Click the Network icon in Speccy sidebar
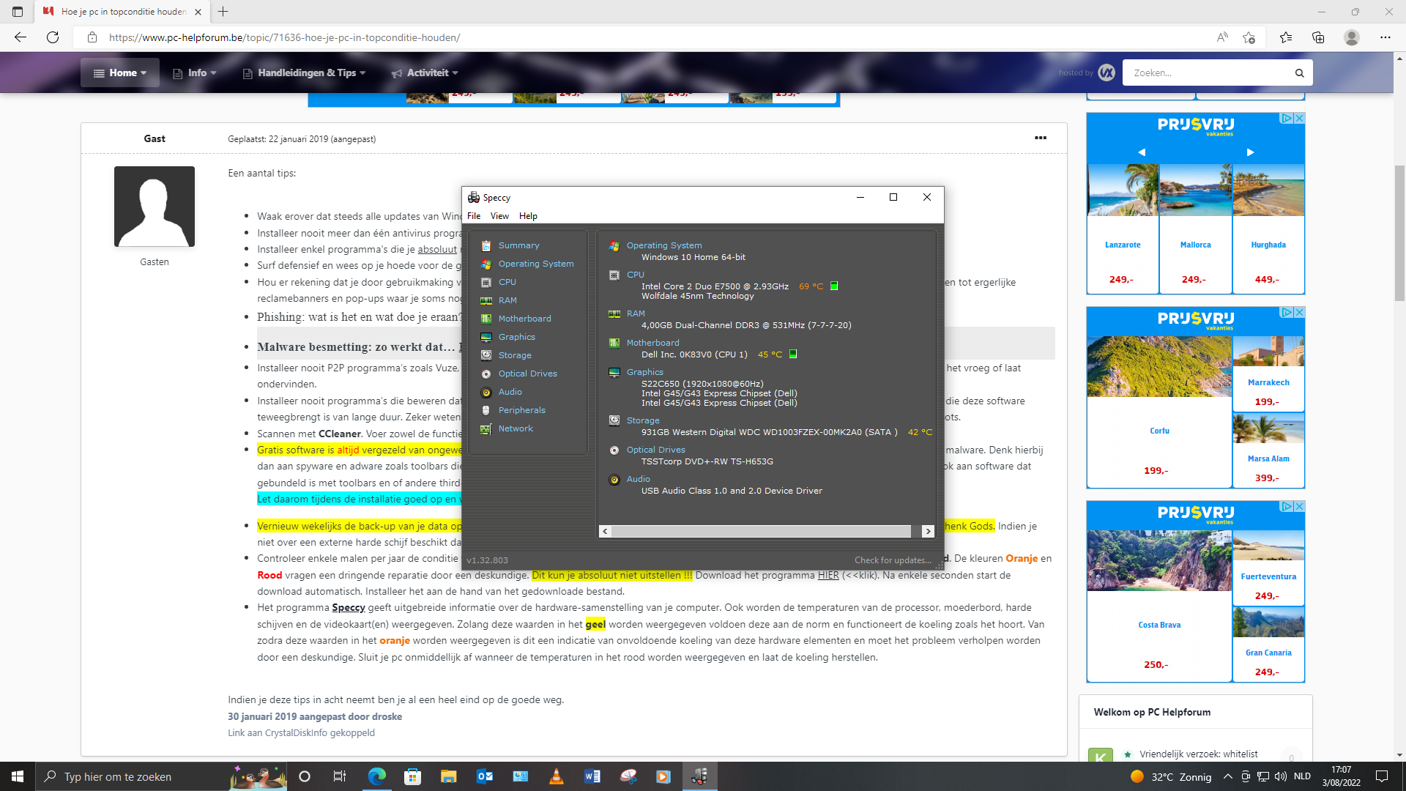This screenshot has height=791, width=1406. pyautogui.click(x=486, y=428)
